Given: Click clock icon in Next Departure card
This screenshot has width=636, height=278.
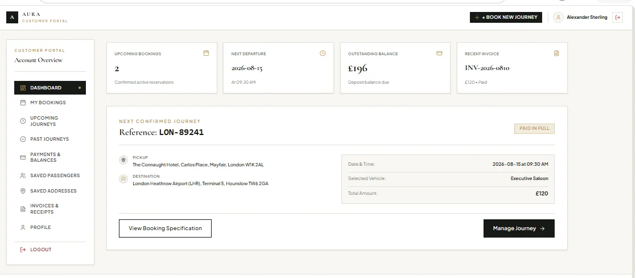Looking at the screenshot, I should click(323, 53).
